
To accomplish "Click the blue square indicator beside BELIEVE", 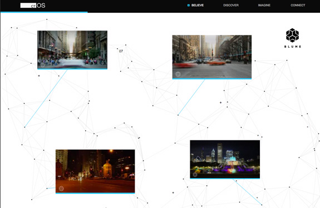I will pos(188,6).
